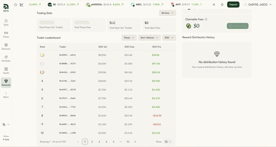Screen dimensions: 276x147
Task: Open notifications bell
Action: [x=222, y=4]
